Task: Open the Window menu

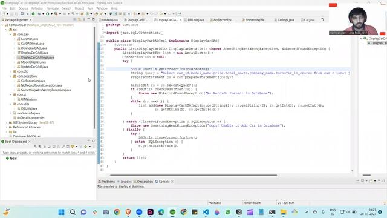Action: coord(102,8)
